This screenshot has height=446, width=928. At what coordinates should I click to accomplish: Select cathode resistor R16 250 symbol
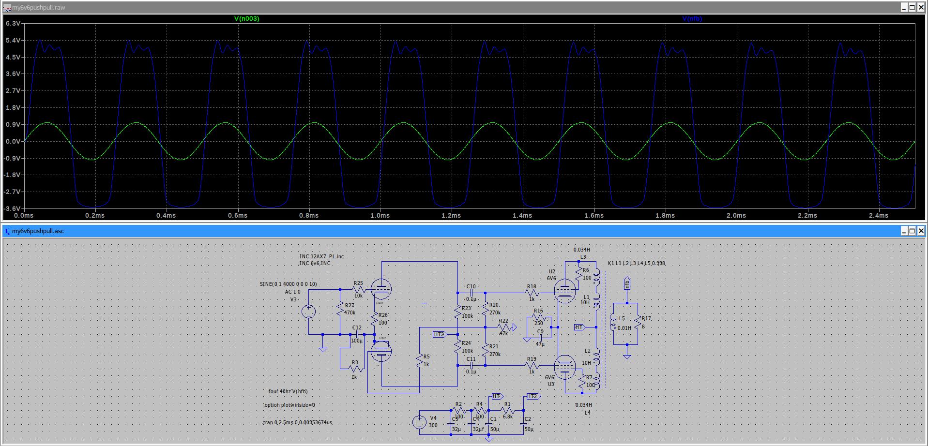(538, 317)
